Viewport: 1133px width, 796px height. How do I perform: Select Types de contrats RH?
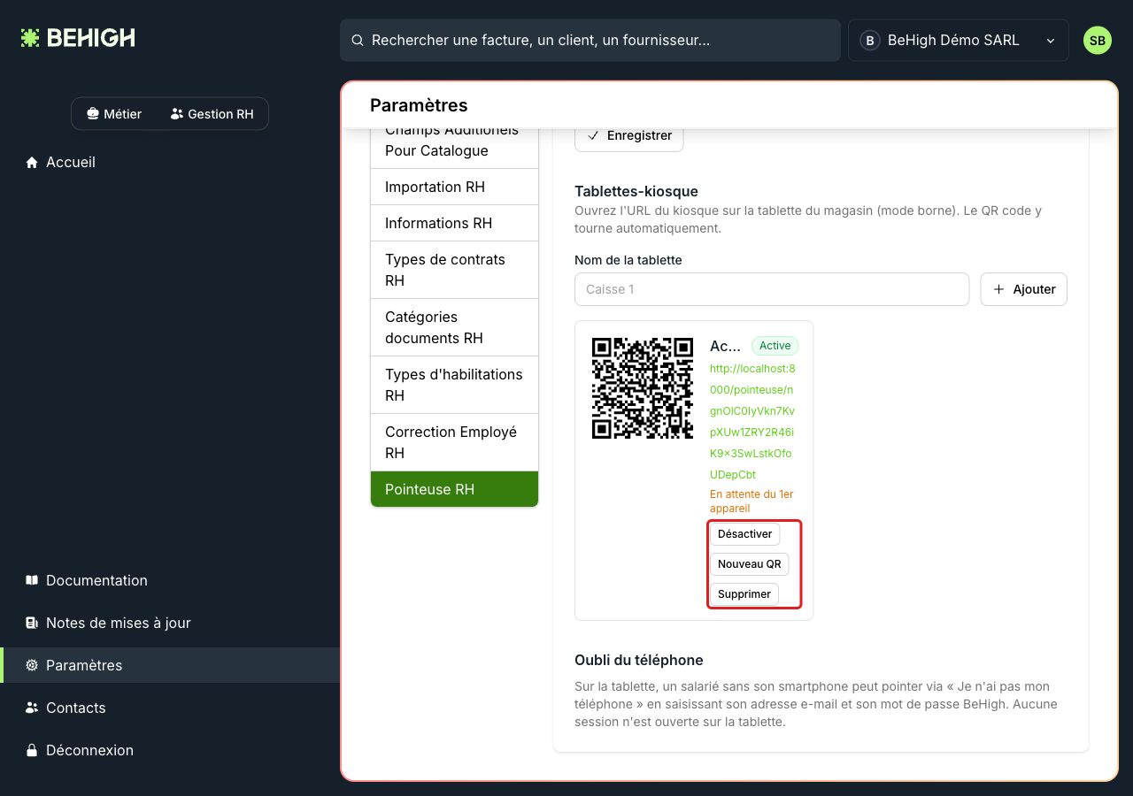454,271
